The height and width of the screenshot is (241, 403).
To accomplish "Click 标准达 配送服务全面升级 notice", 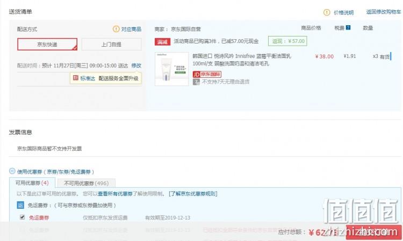I will click(106, 78).
